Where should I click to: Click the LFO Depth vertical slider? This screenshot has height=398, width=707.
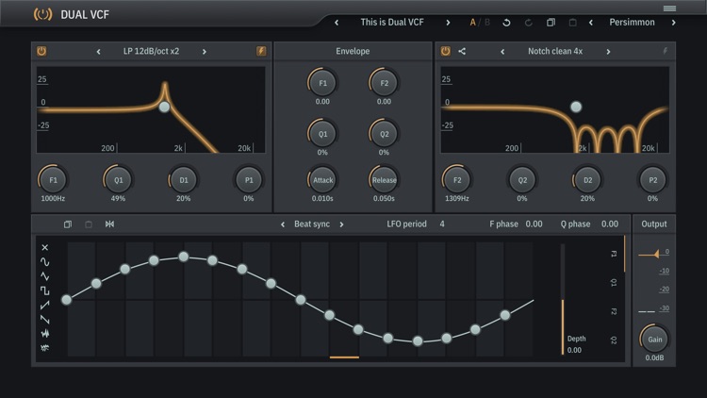[562, 300]
